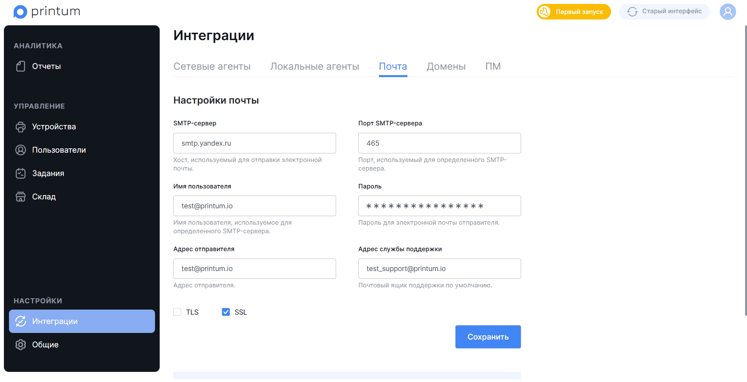Viewport: 747px width, 382px height.
Task: Click the printum wordmark text
Action: click(x=56, y=12)
